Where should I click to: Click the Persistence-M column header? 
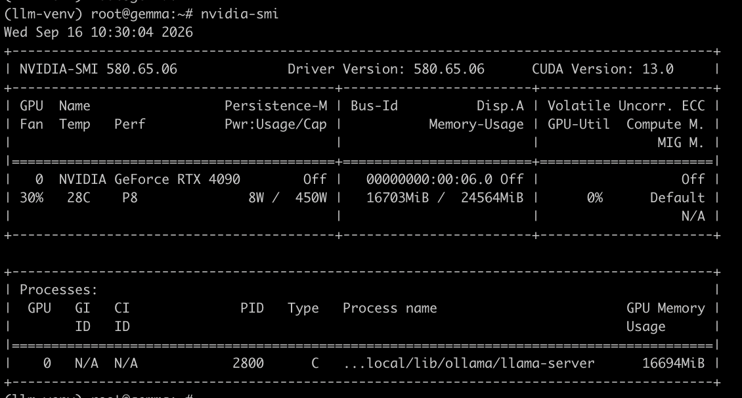click(x=276, y=106)
